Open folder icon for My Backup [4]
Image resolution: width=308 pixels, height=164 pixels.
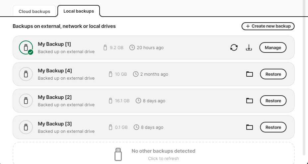[250, 74]
